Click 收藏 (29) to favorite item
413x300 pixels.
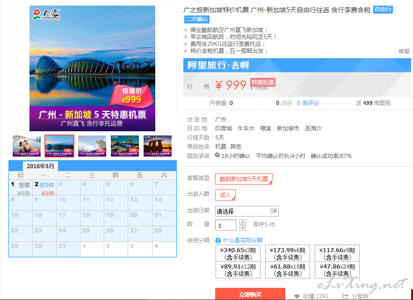(315, 296)
